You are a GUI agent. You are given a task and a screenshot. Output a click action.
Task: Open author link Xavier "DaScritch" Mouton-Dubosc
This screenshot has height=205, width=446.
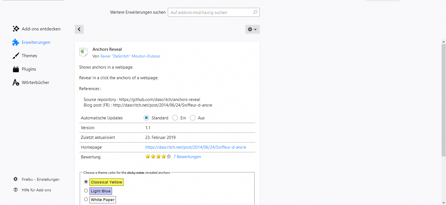point(130,56)
